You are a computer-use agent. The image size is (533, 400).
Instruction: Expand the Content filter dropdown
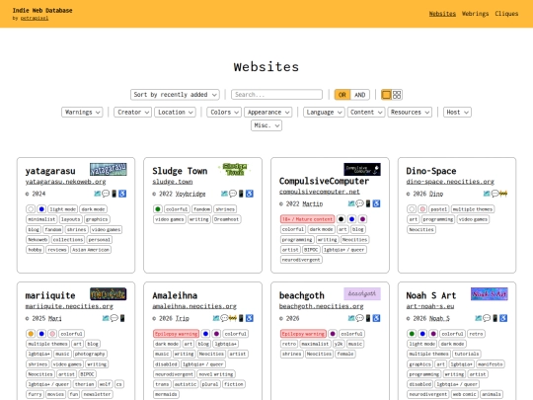point(366,113)
